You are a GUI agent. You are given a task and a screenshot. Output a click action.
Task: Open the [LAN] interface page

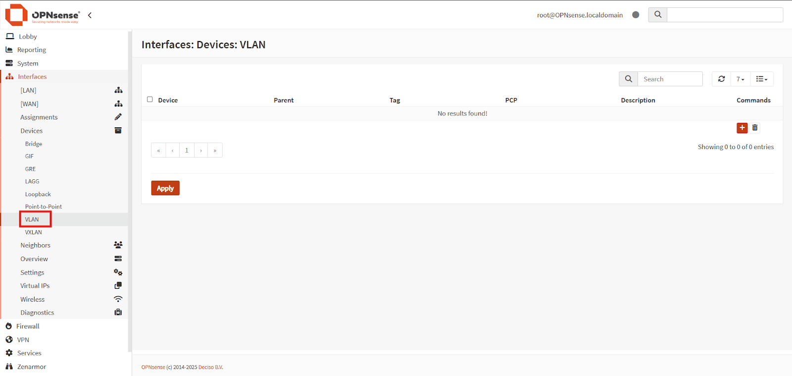28,90
